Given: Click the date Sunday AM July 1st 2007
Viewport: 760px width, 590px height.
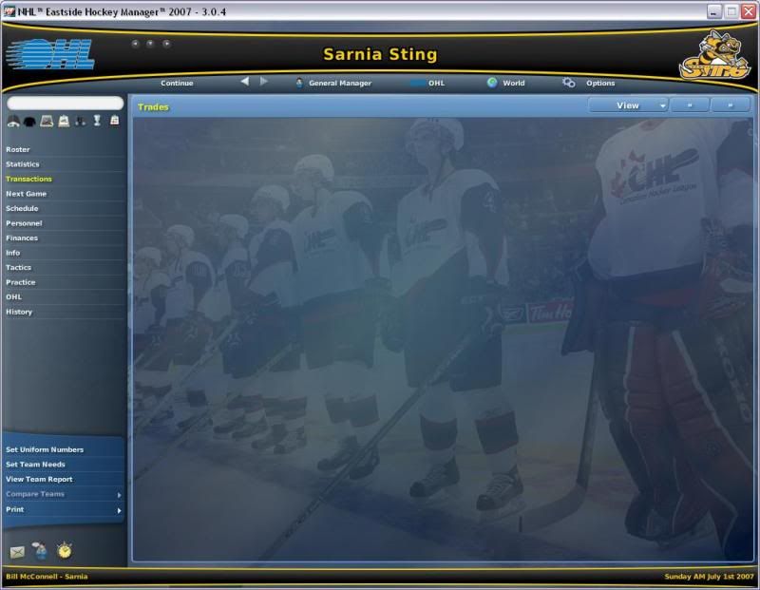Looking at the screenshot, I should point(709,577).
